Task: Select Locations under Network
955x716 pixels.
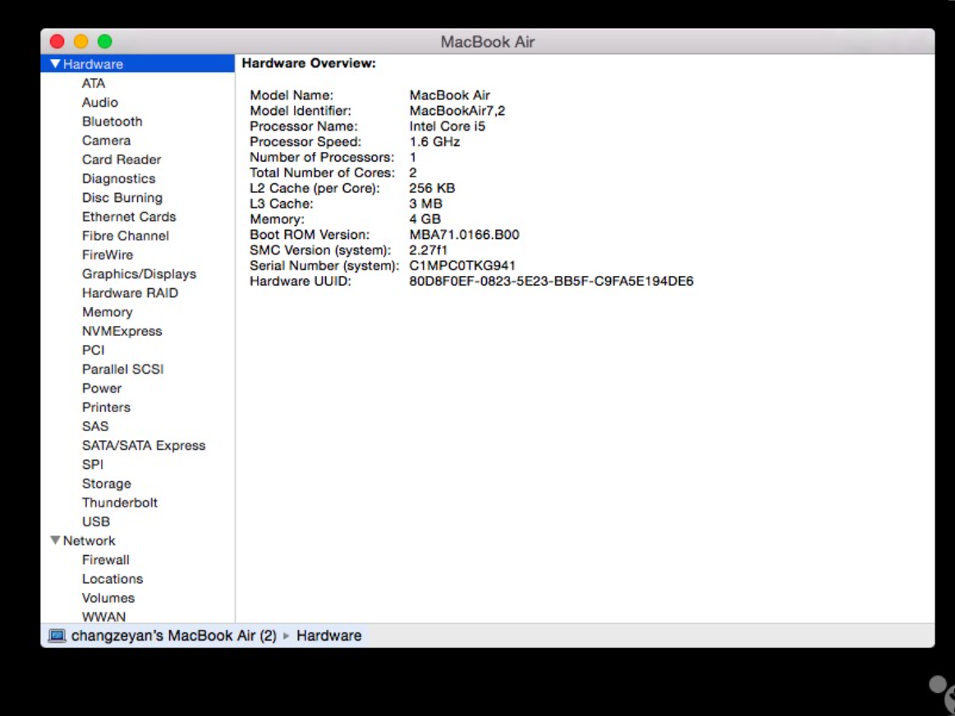Action: (112, 579)
